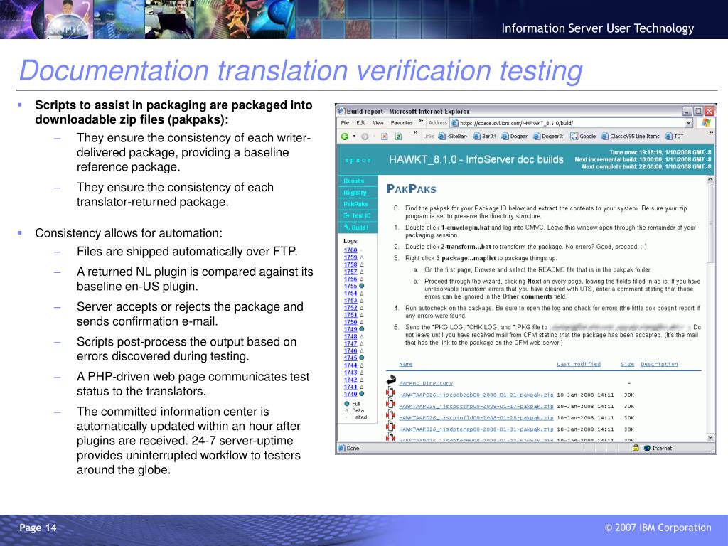Open the Edit menu
Viewport: 728px width, 546px height.
[x=360, y=123]
